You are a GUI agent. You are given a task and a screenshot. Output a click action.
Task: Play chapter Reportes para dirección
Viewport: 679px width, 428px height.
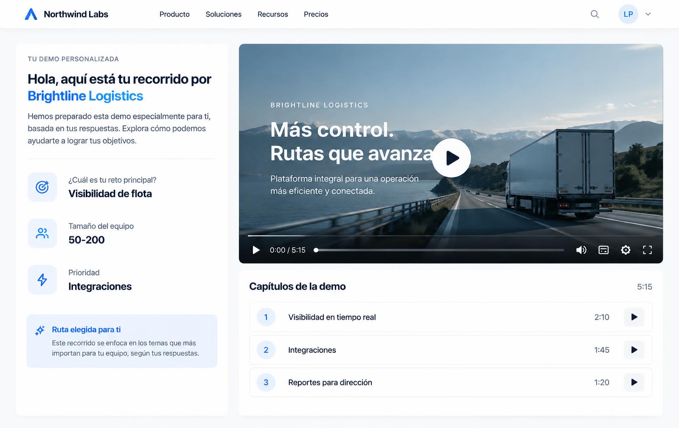(x=634, y=382)
